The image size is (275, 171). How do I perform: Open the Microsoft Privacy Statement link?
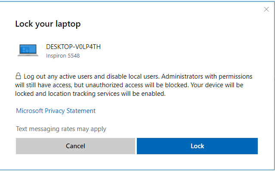[56, 111]
